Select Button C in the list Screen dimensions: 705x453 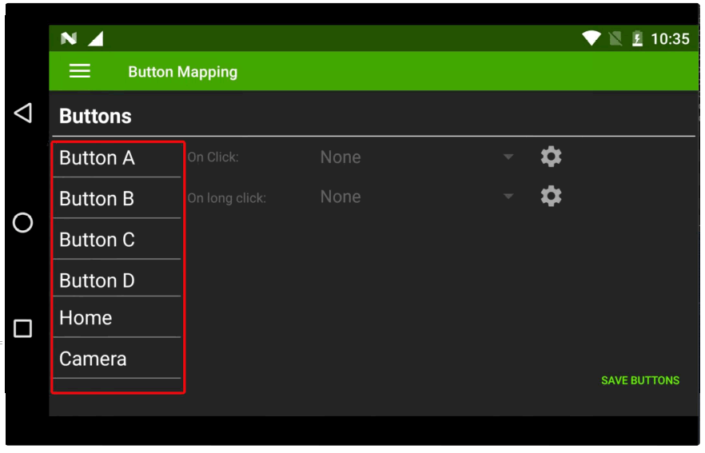[117, 240]
